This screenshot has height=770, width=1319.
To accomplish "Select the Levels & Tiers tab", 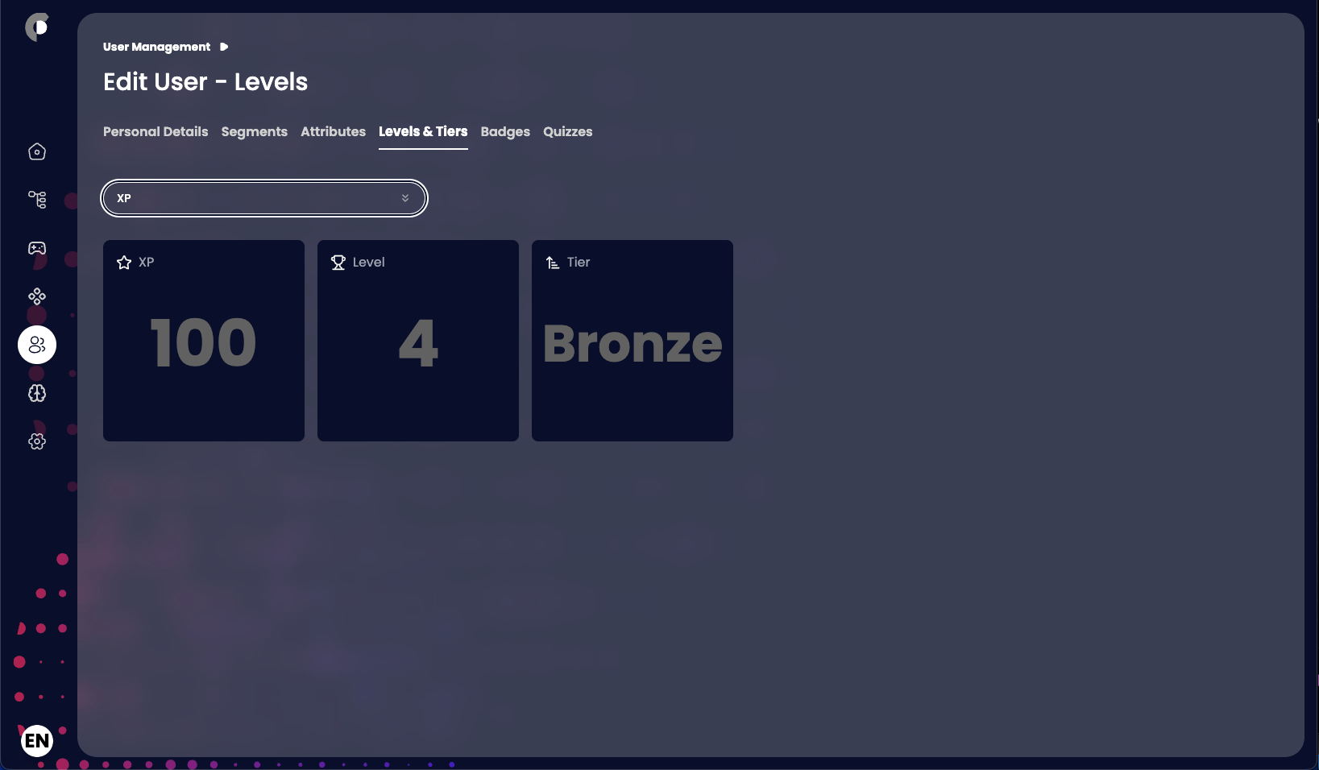I will (x=423, y=131).
